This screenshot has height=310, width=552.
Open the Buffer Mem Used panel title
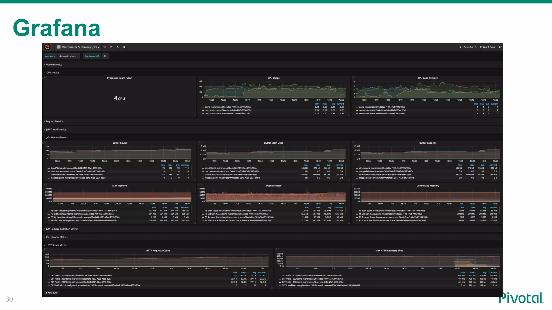[274, 143]
